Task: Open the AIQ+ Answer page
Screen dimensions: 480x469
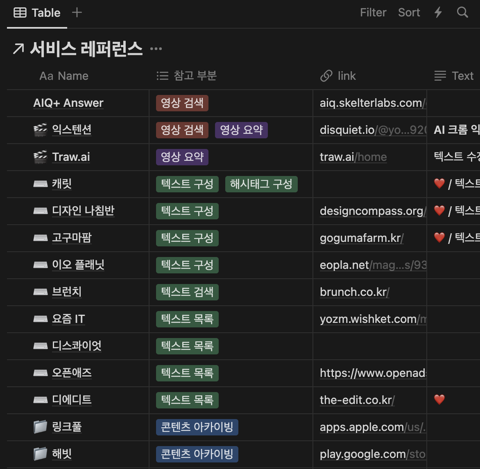Action: (x=68, y=103)
